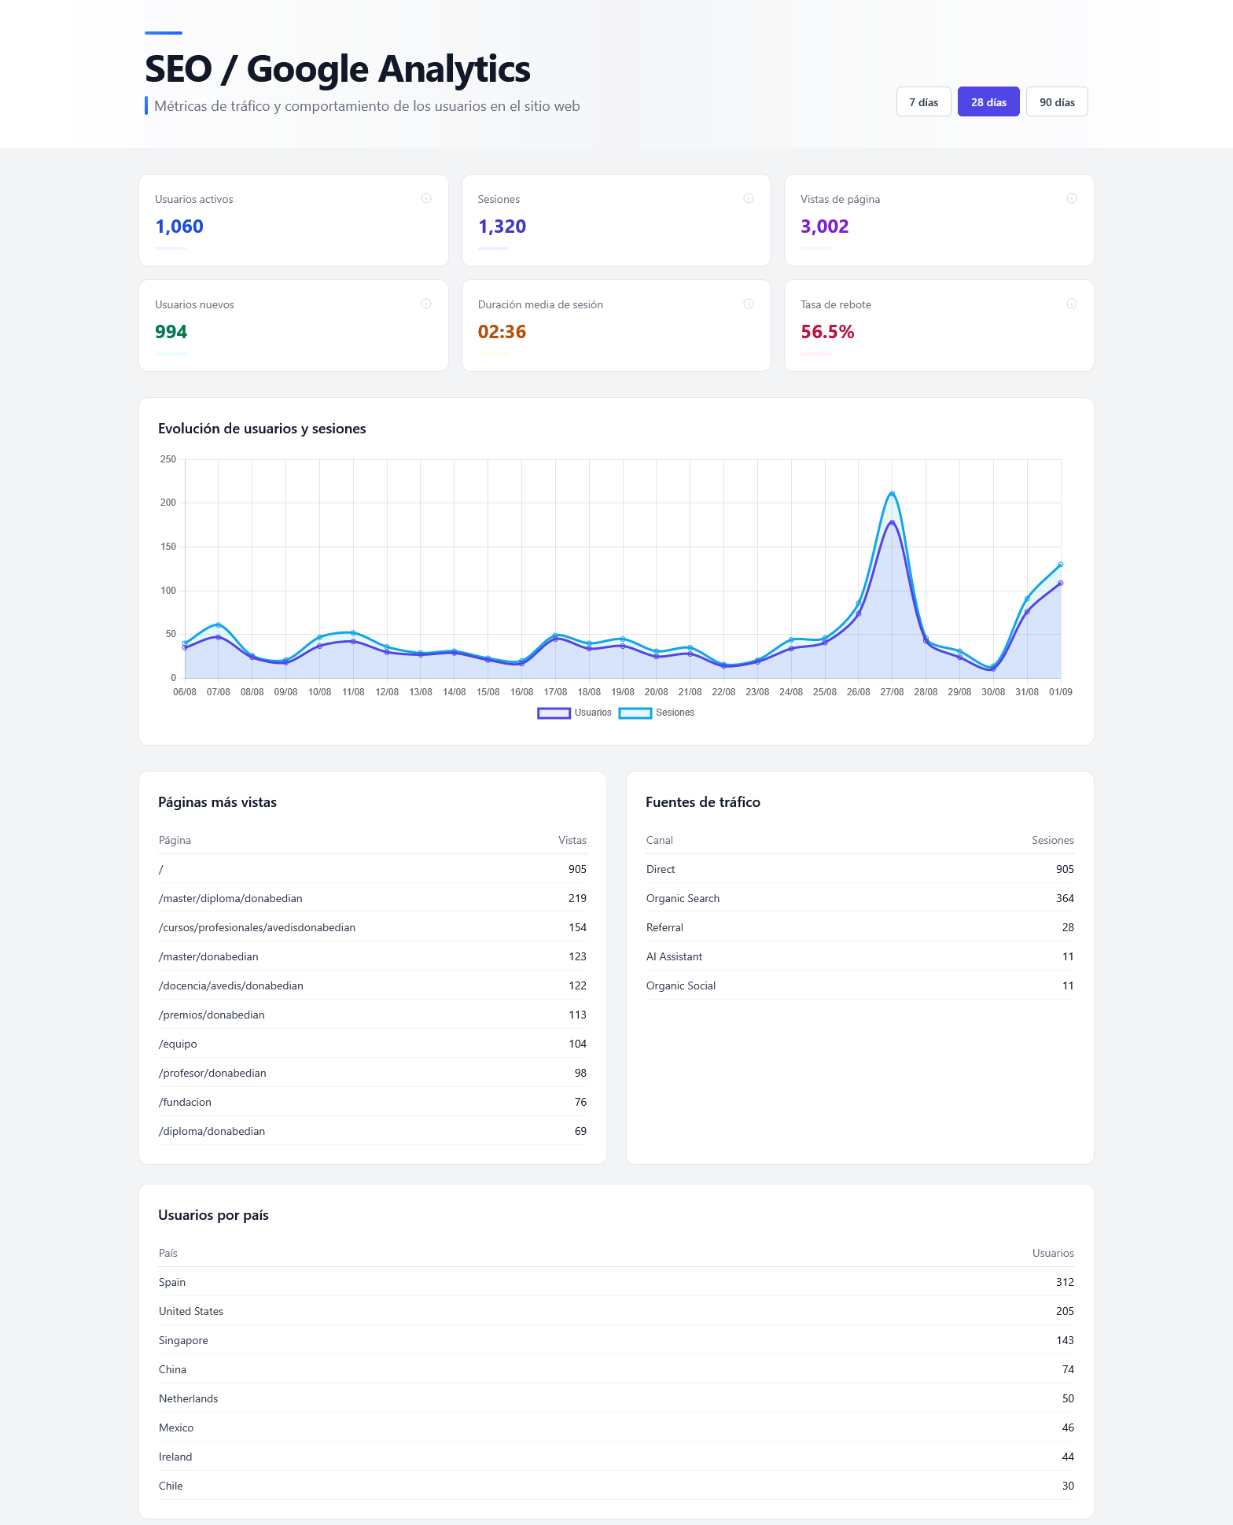Click the Netherlands country row
Viewport: 1233px width, 1525px height.
pyautogui.click(x=616, y=1398)
